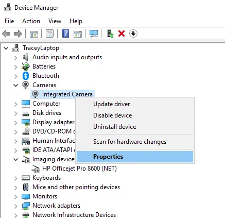The width and height of the screenshot is (225, 218).
Task: Click the Back arrow toolbar icon
Action: tap(6, 33)
